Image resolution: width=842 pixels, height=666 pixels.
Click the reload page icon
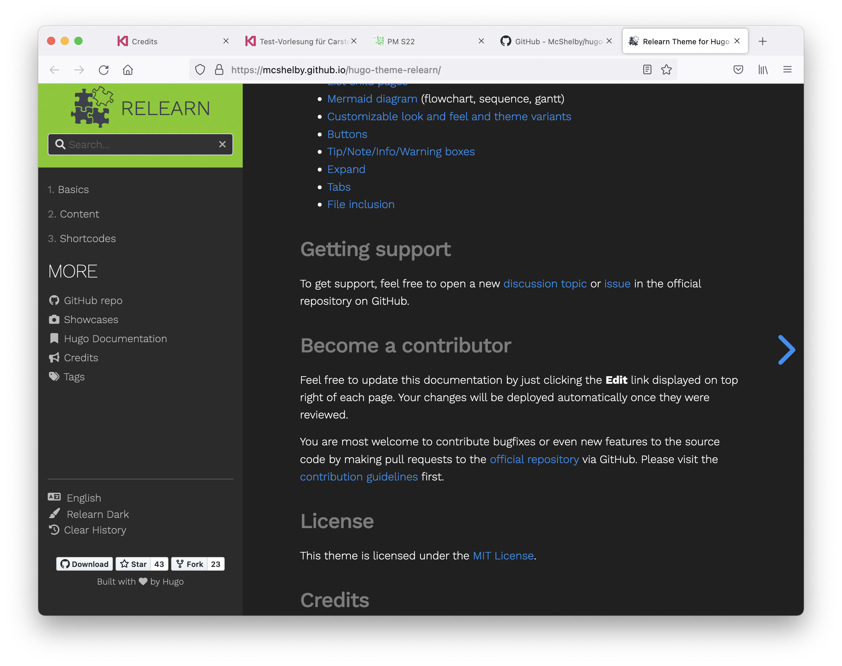[103, 70]
